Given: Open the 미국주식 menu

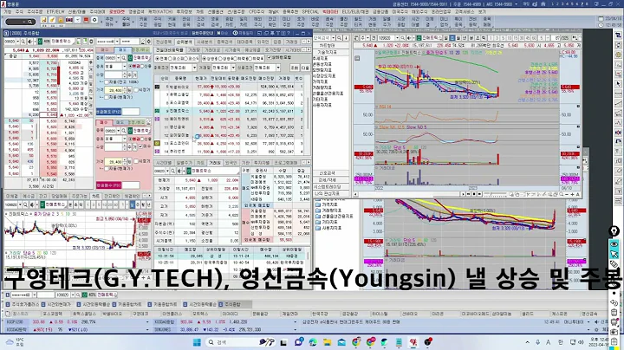Looking at the screenshot, I should click(400, 12).
